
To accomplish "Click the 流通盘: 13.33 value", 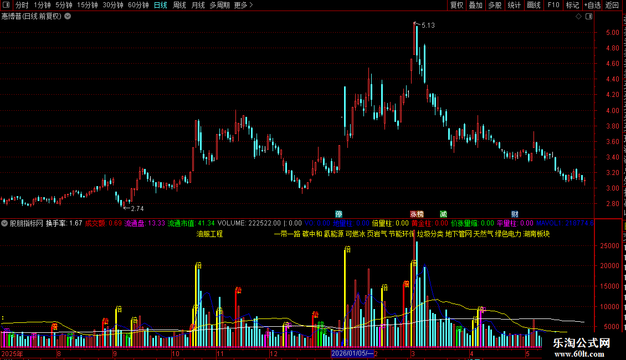I will click(145, 224).
